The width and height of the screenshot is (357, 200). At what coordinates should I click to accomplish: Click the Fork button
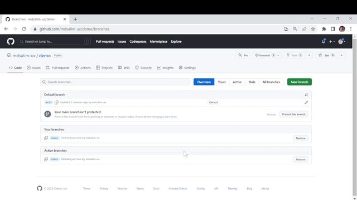click(294, 56)
